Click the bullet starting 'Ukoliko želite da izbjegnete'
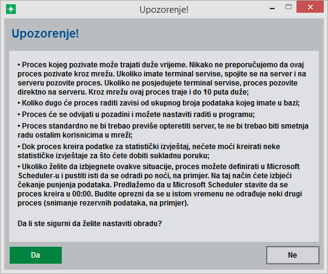Image resolution: width=328 pixels, height=274 pixels. click(x=159, y=185)
